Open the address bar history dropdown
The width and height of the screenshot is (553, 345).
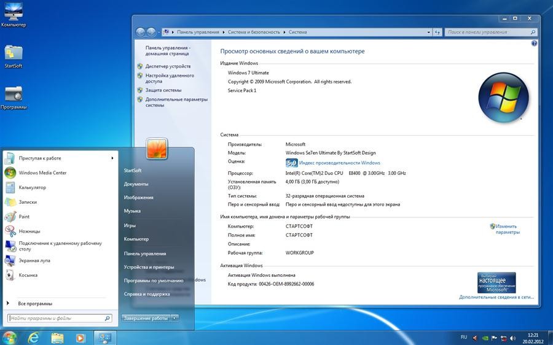point(428,32)
